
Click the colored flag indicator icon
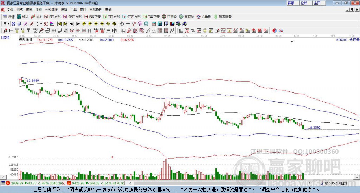pos(52,23)
